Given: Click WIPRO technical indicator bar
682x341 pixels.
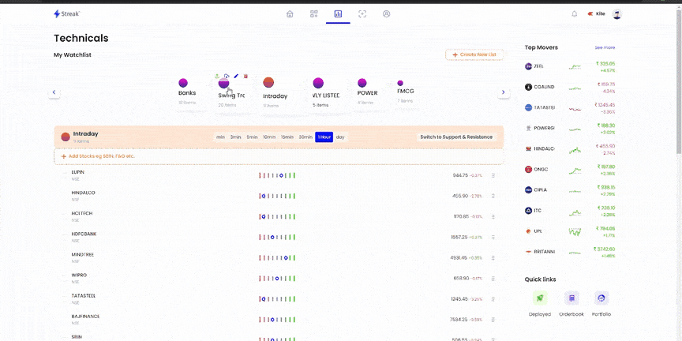Looking at the screenshot, I should pyautogui.click(x=277, y=279).
